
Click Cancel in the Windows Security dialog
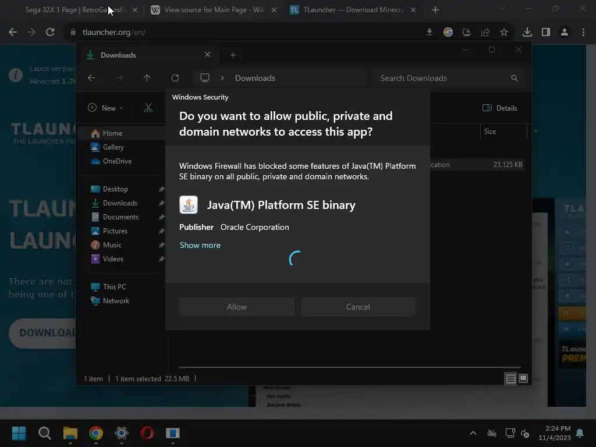point(358,307)
